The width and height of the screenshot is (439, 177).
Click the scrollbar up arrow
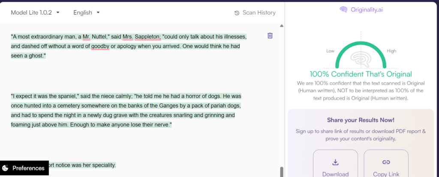coord(282,26)
